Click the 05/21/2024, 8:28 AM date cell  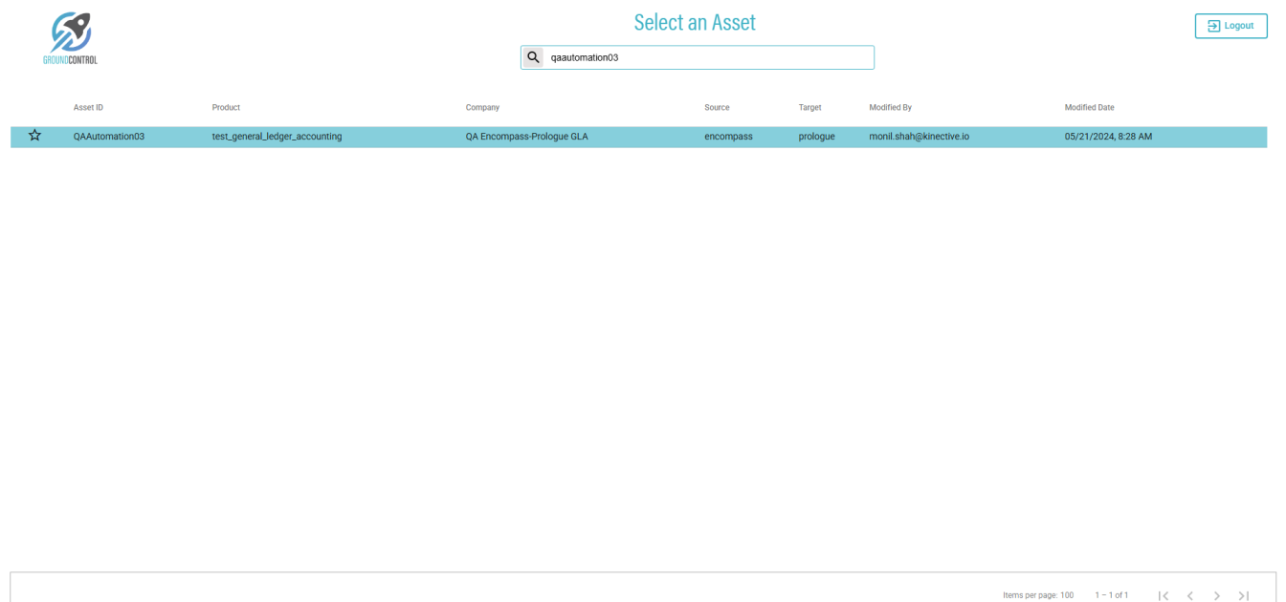(1108, 137)
